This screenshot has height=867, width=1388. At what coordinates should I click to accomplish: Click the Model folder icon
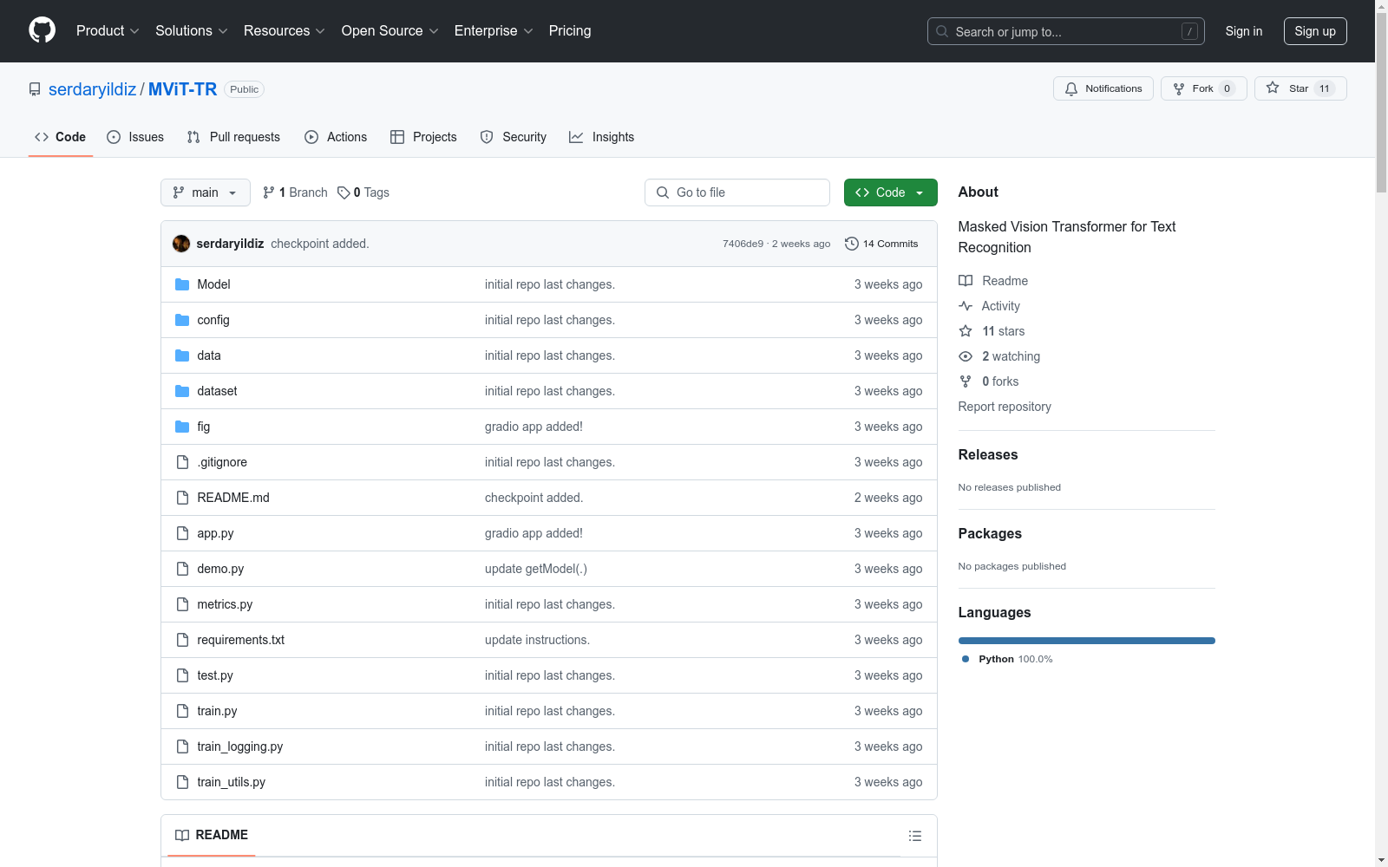[182, 284]
